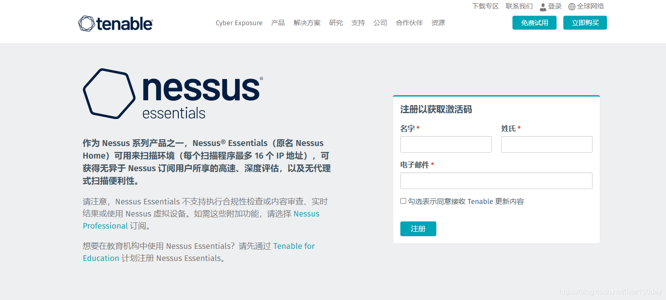Click the 名字 label
Screen dimensions: 666x300
coord(408,128)
